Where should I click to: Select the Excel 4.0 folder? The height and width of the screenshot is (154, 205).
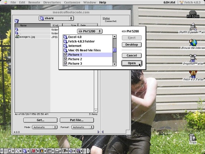[88, 37]
